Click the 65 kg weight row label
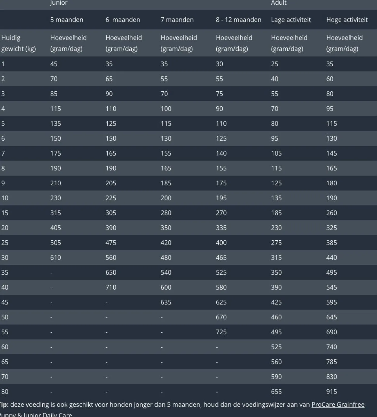The image size is (377, 417). point(5,362)
